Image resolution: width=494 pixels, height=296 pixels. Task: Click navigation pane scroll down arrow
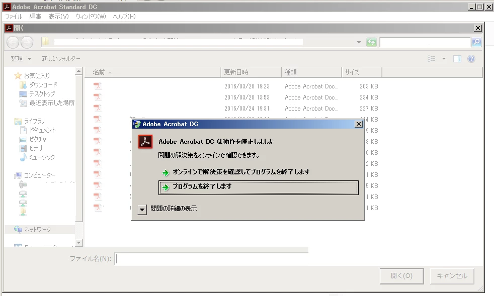click(x=79, y=242)
